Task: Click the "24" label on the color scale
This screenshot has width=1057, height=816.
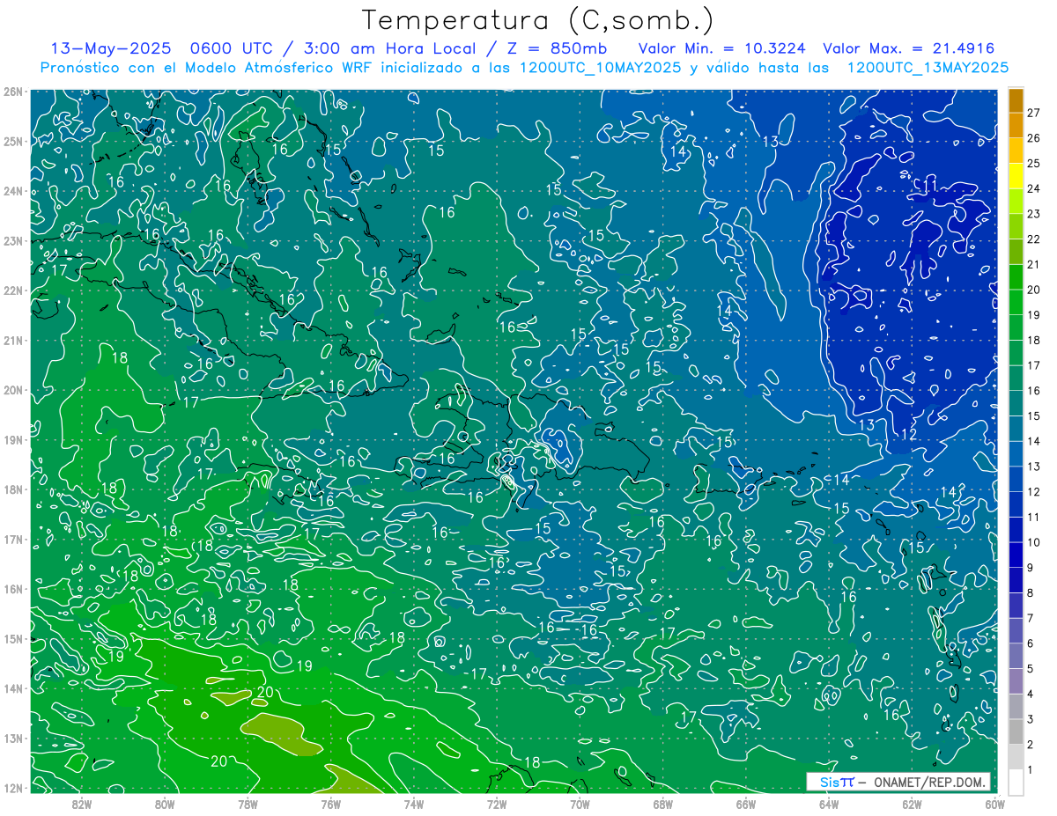Action: (1033, 188)
